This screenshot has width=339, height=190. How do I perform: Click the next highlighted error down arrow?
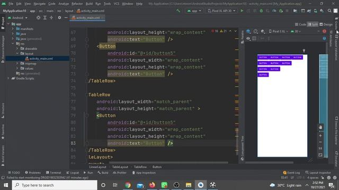[x=235, y=31]
